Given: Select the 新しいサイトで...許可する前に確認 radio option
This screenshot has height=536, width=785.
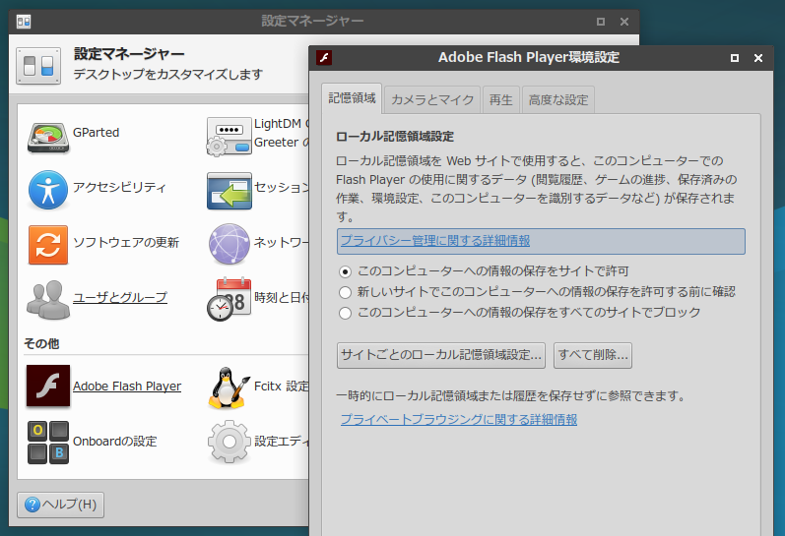Looking at the screenshot, I should click(345, 292).
